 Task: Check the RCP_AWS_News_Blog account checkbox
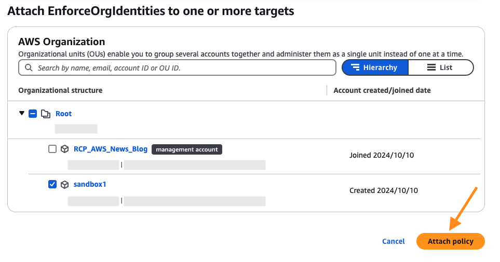coord(52,149)
